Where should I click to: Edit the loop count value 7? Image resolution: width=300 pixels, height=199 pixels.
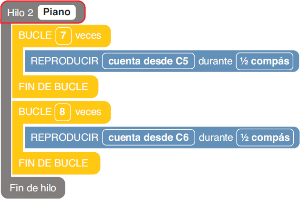(x=63, y=36)
